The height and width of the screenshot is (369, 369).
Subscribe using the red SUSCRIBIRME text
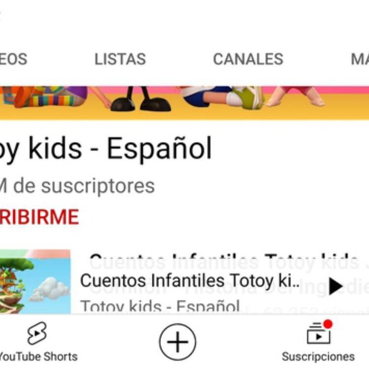tap(39, 217)
